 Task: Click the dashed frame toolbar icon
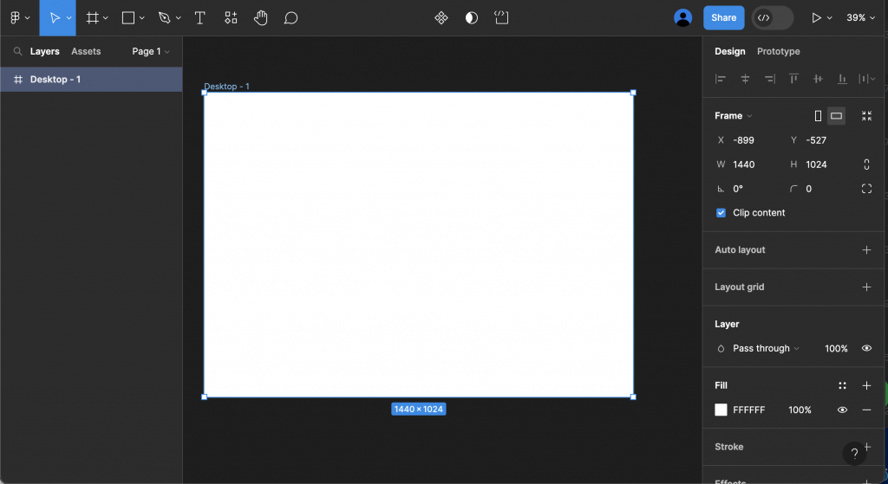(x=502, y=18)
